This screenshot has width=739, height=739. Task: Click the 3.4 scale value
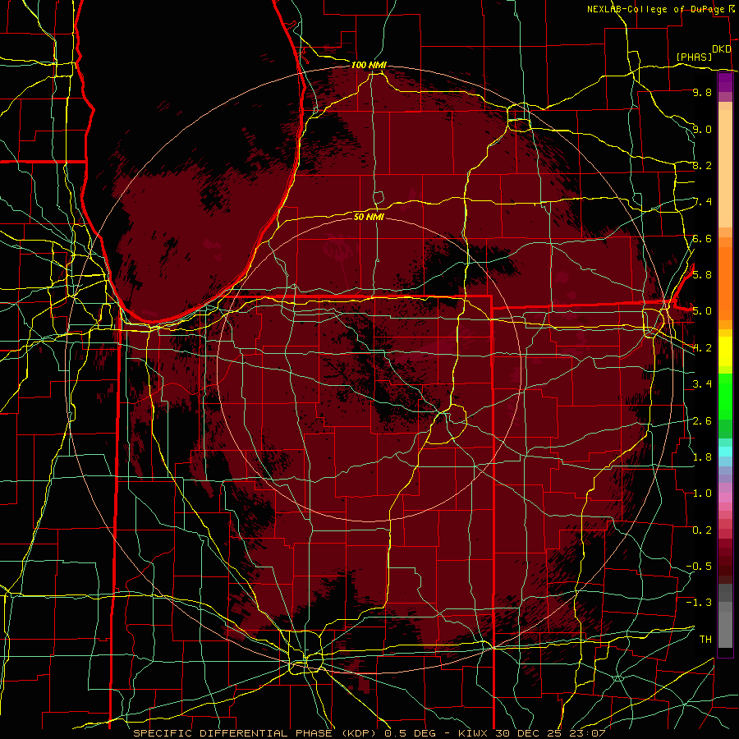[x=702, y=384]
